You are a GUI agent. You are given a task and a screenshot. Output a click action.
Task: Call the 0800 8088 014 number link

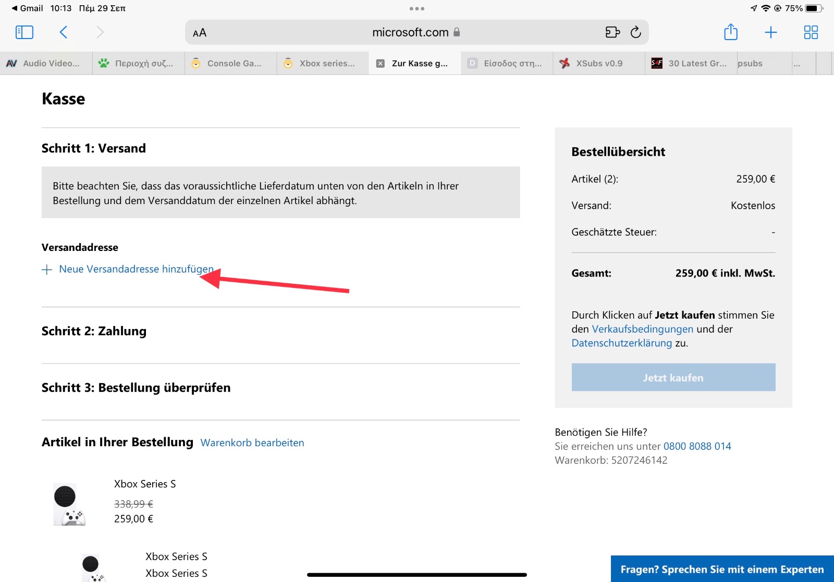[x=697, y=446]
